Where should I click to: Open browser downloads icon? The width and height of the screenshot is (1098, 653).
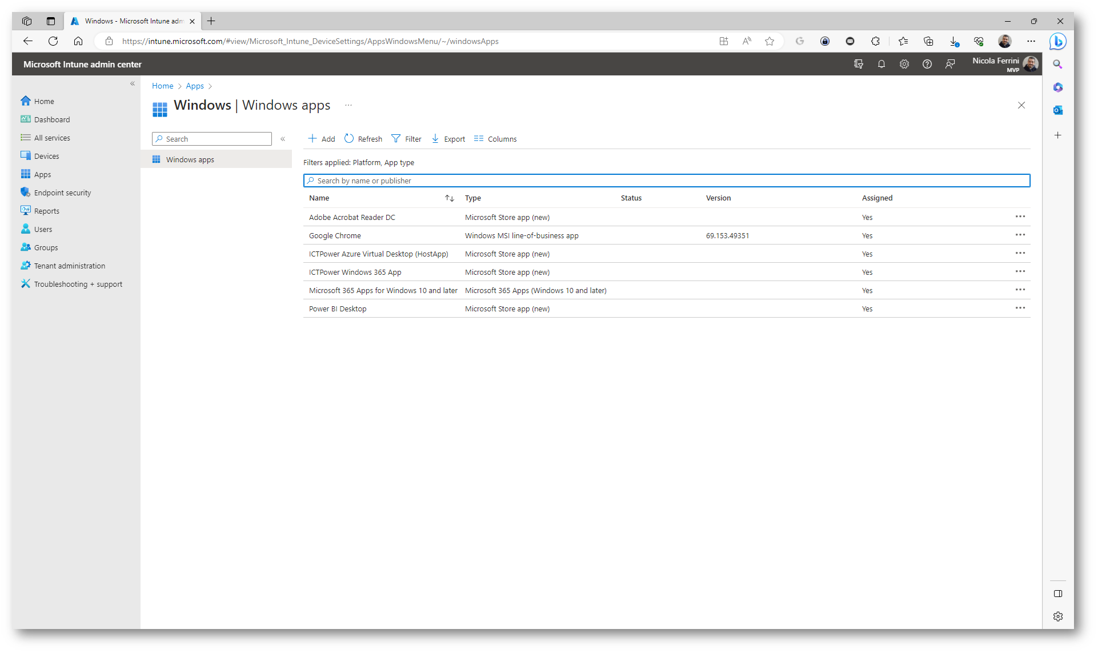pos(953,41)
